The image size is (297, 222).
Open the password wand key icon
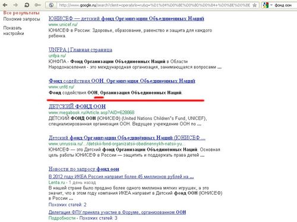point(37,5)
